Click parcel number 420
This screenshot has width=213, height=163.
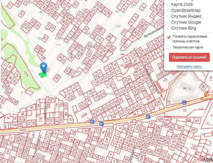(x=160, y=120)
